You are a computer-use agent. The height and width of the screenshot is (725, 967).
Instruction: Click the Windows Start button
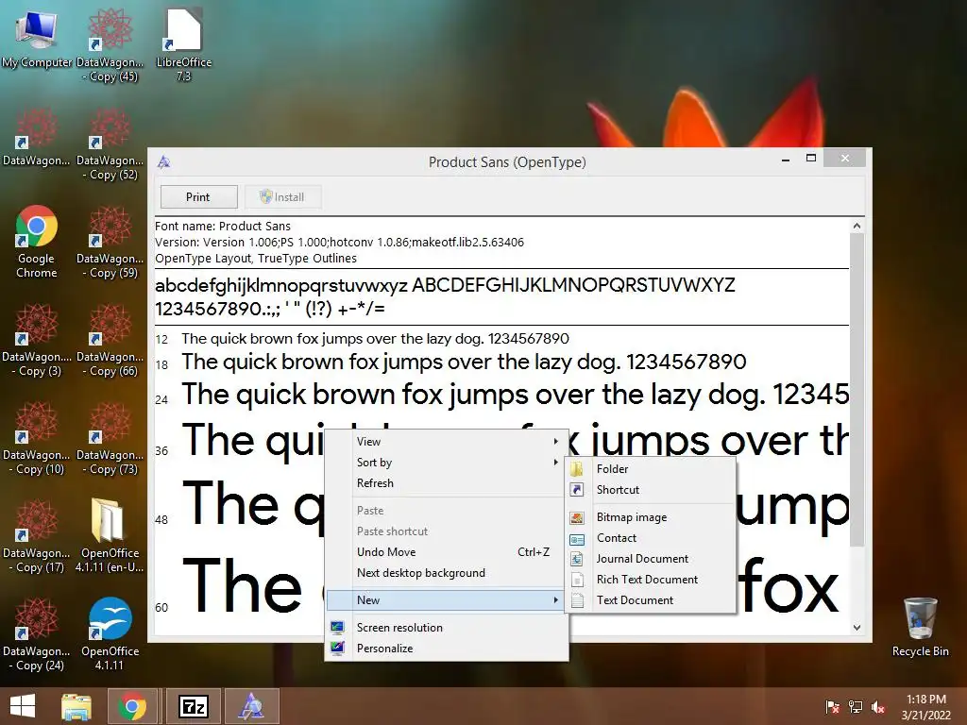(x=23, y=706)
